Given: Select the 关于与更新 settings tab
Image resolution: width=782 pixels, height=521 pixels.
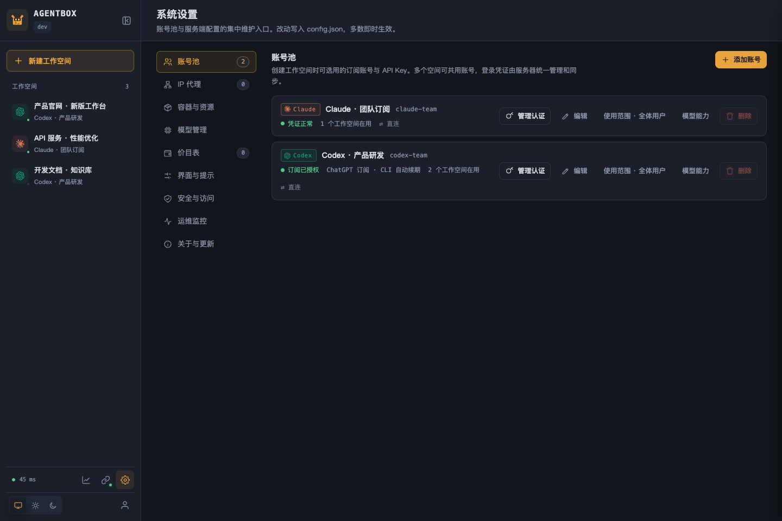Looking at the screenshot, I should point(206,244).
